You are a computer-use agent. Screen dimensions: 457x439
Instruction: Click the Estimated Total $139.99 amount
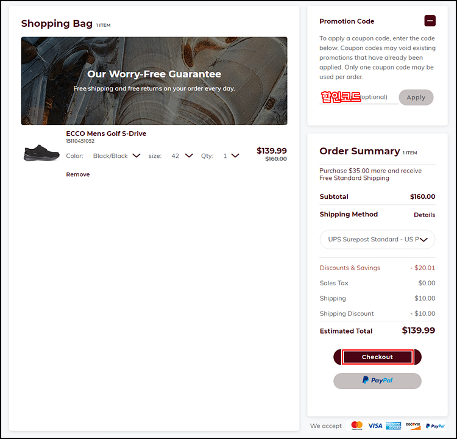point(418,330)
